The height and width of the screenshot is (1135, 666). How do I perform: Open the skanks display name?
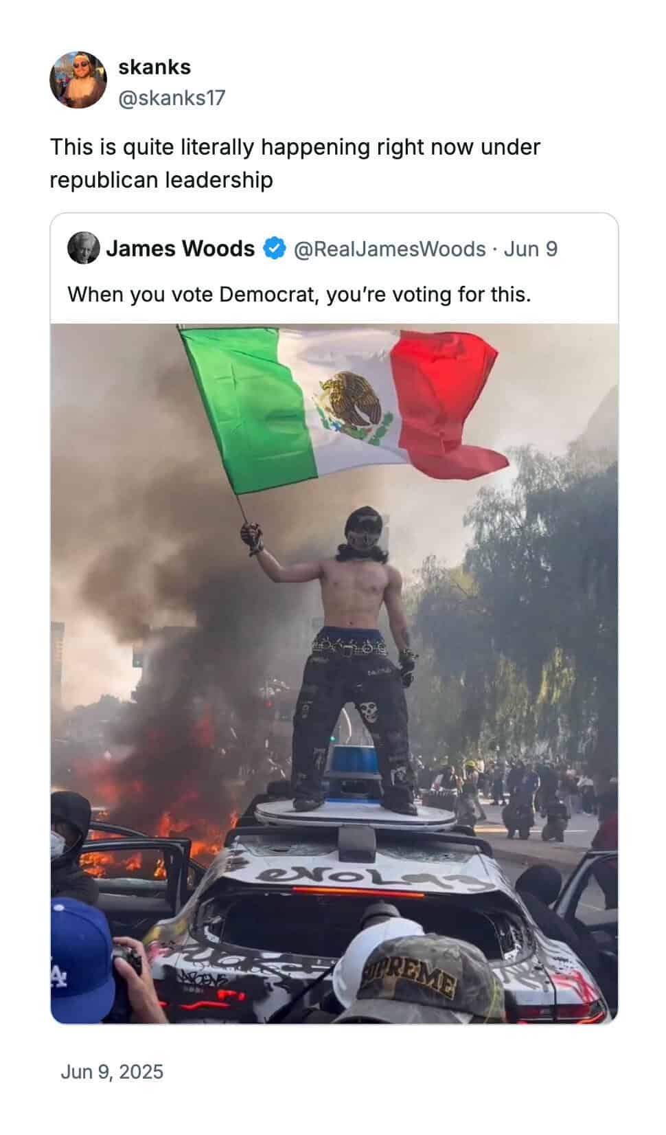tap(154, 67)
